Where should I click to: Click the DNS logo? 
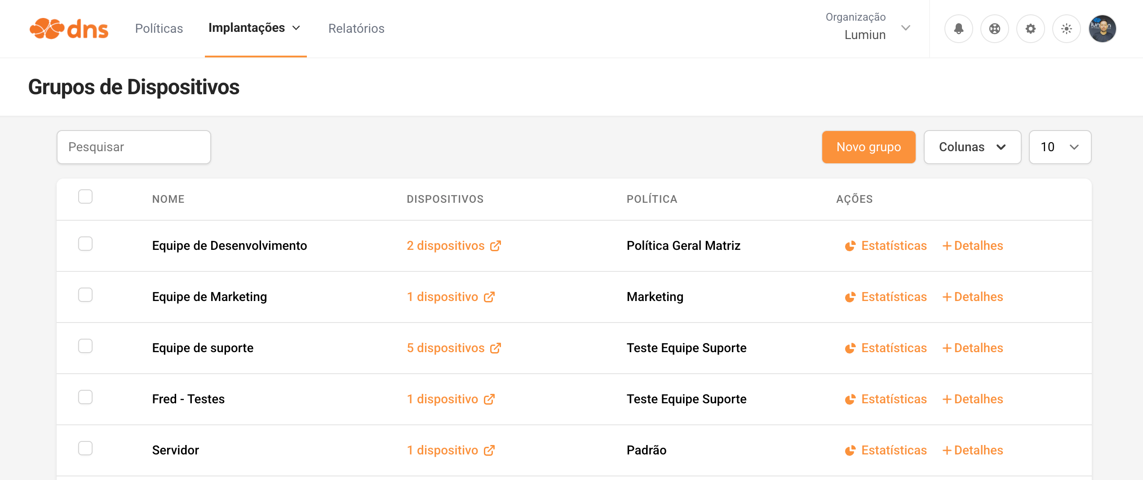pyautogui.click(x=69, y=29)
